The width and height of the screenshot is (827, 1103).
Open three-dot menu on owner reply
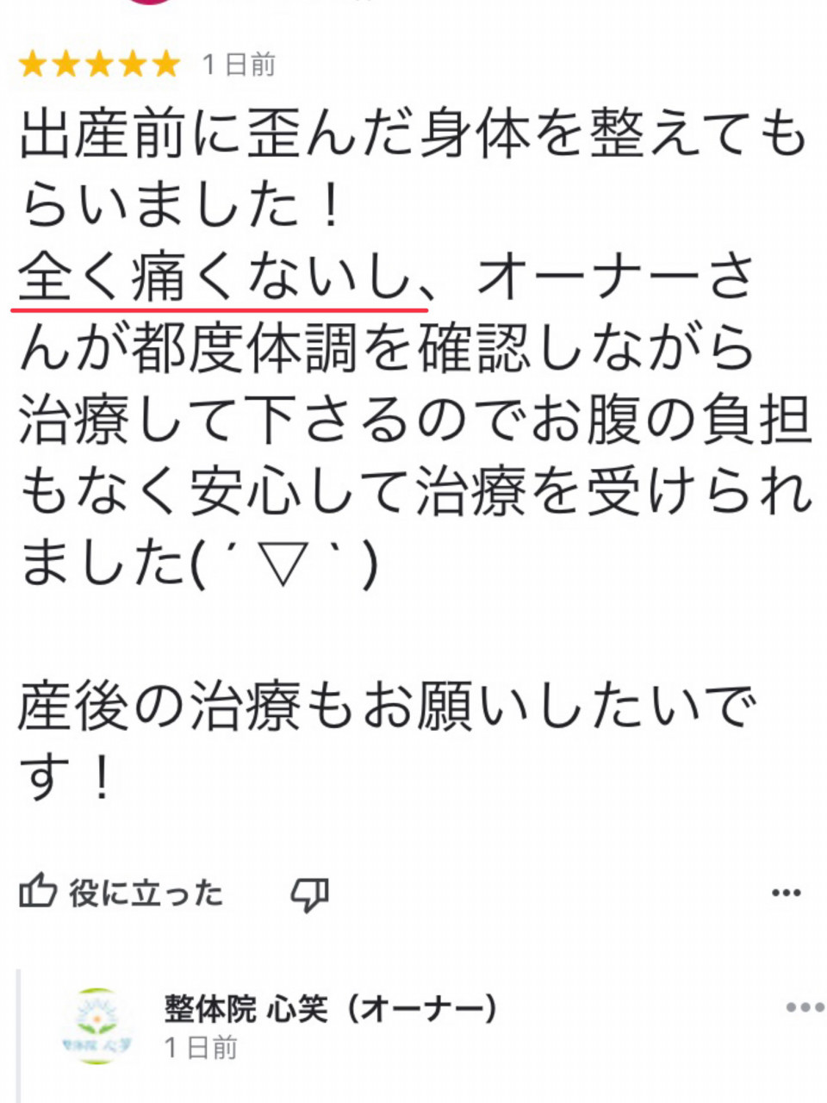point(805,1006)
